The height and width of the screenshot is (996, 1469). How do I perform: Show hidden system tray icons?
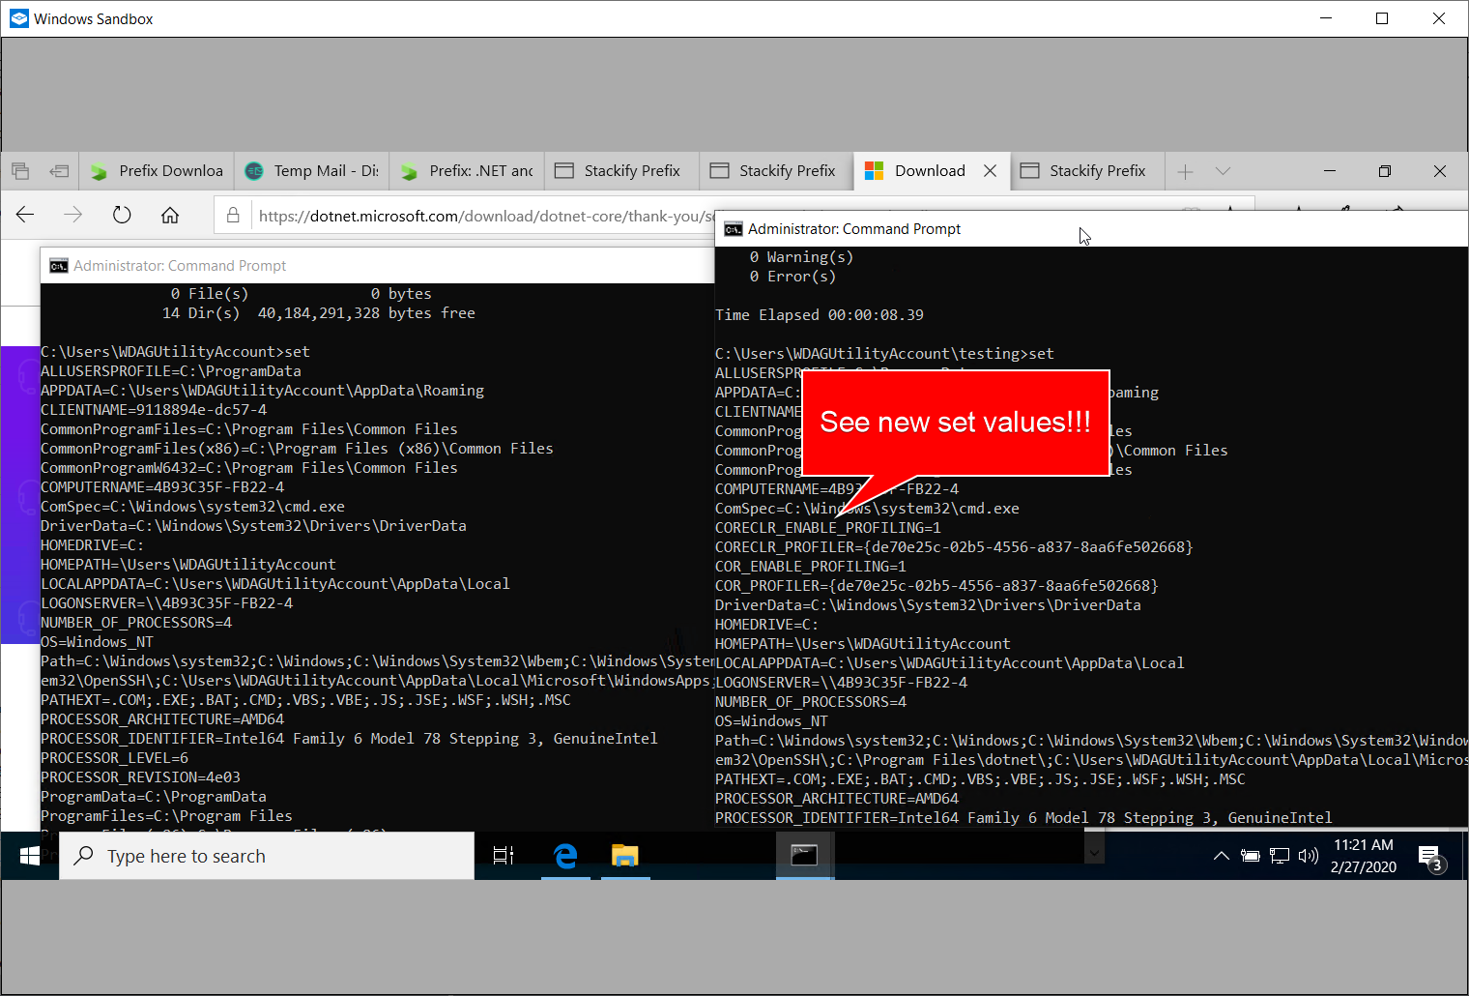1222,856
